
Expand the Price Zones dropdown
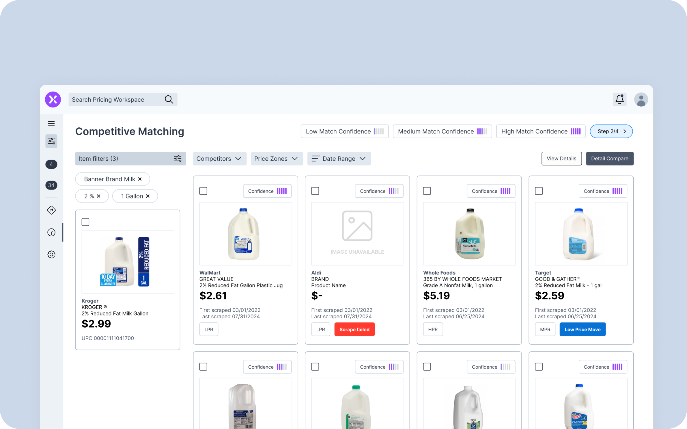click(277, 159)
